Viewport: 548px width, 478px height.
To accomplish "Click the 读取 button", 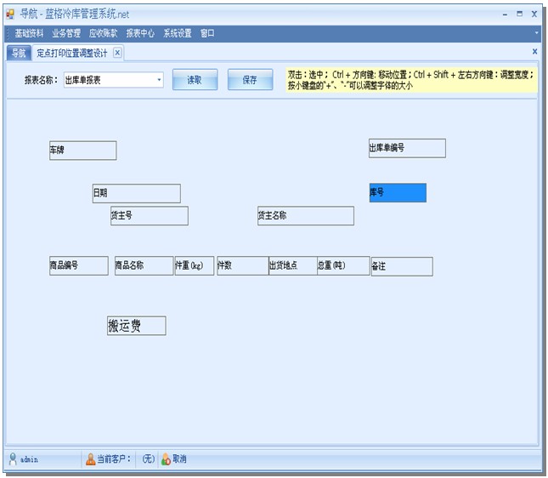I will pyautogui.click(x=195, y=80).
